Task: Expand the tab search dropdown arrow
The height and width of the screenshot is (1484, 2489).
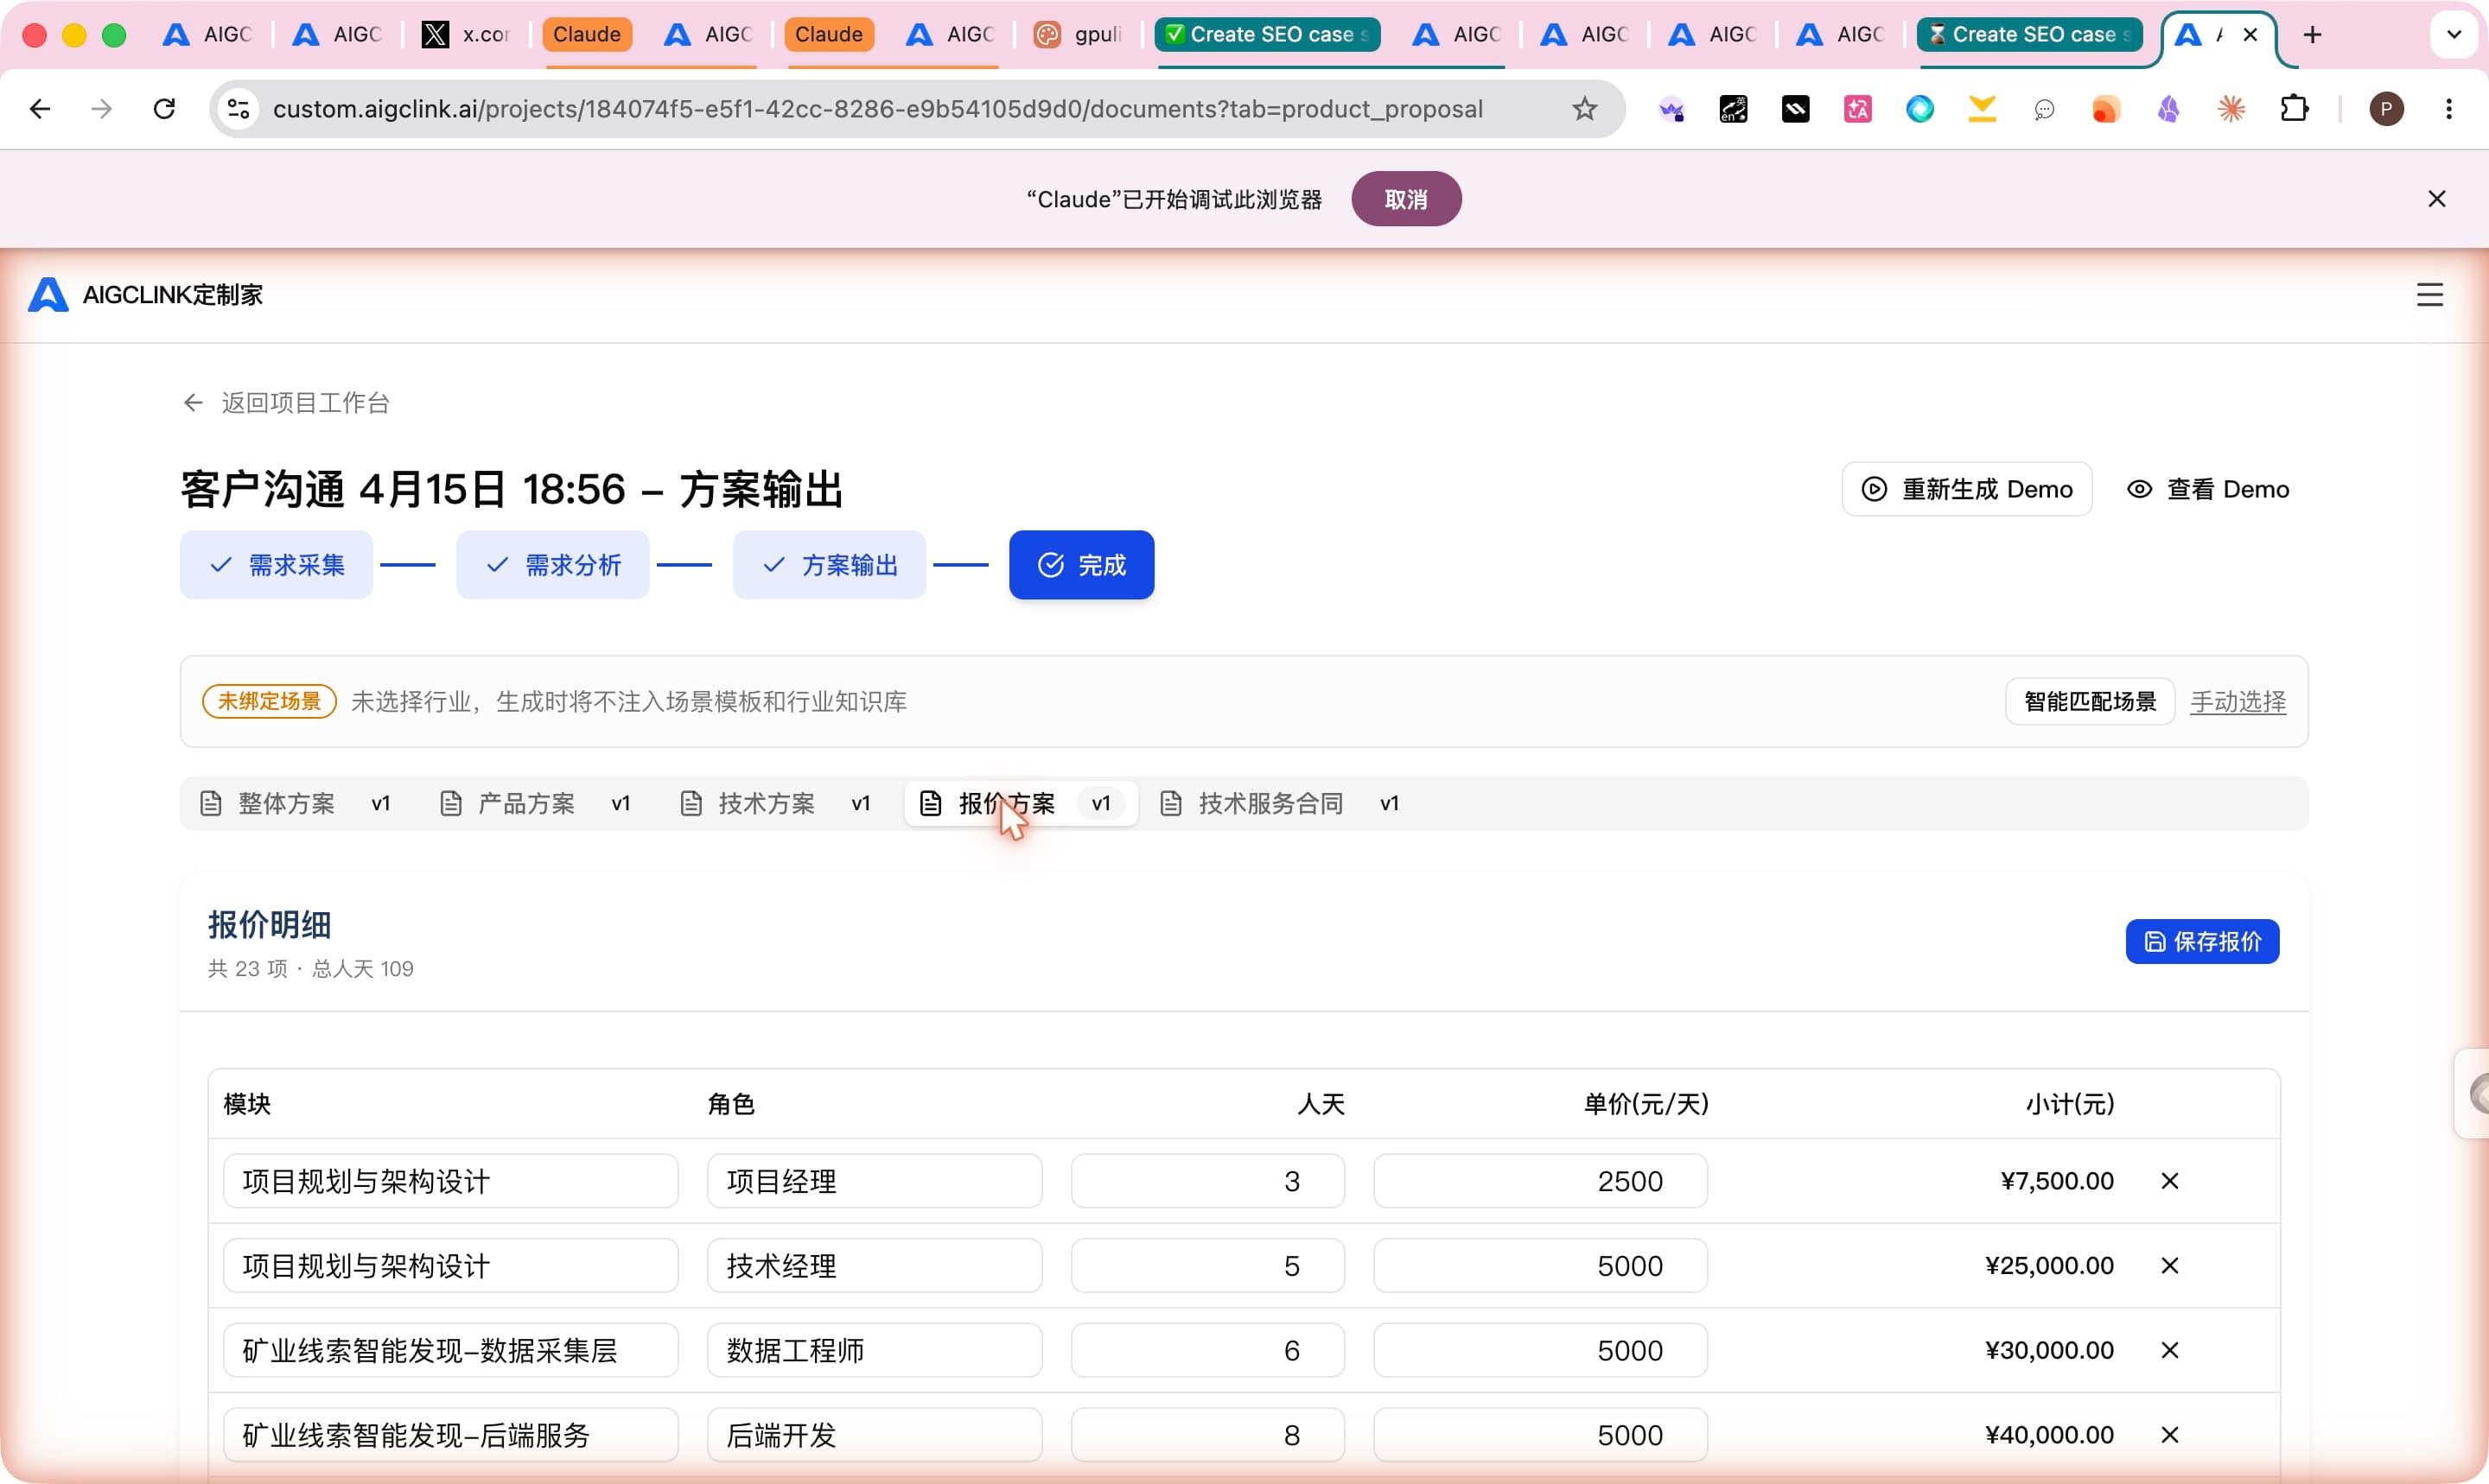Action: coord(2454,35)
